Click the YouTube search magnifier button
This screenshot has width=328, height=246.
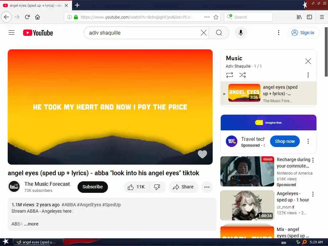point(219,33)
